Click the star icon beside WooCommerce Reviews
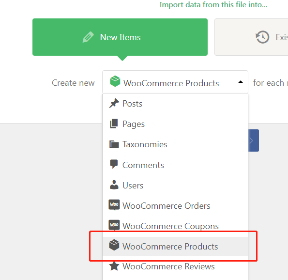The width and height of the screenshot is (288, 280). 114,266
